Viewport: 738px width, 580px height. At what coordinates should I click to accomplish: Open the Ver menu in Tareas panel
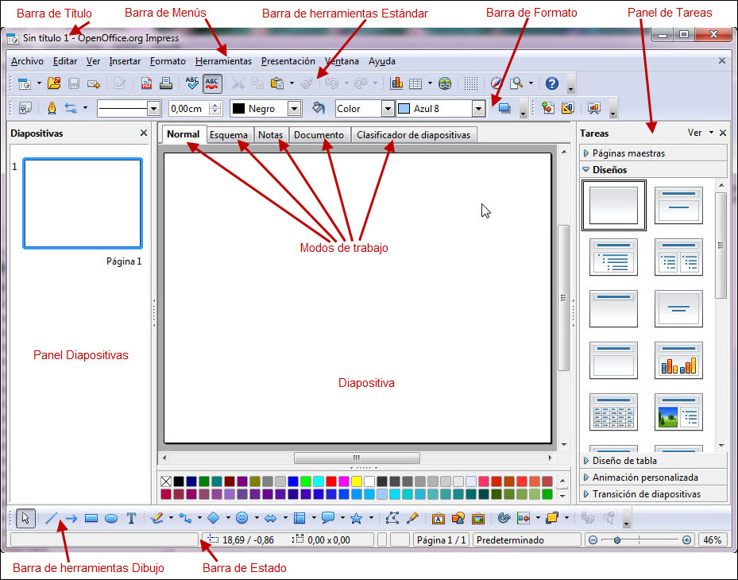click(x=701, y=133)
